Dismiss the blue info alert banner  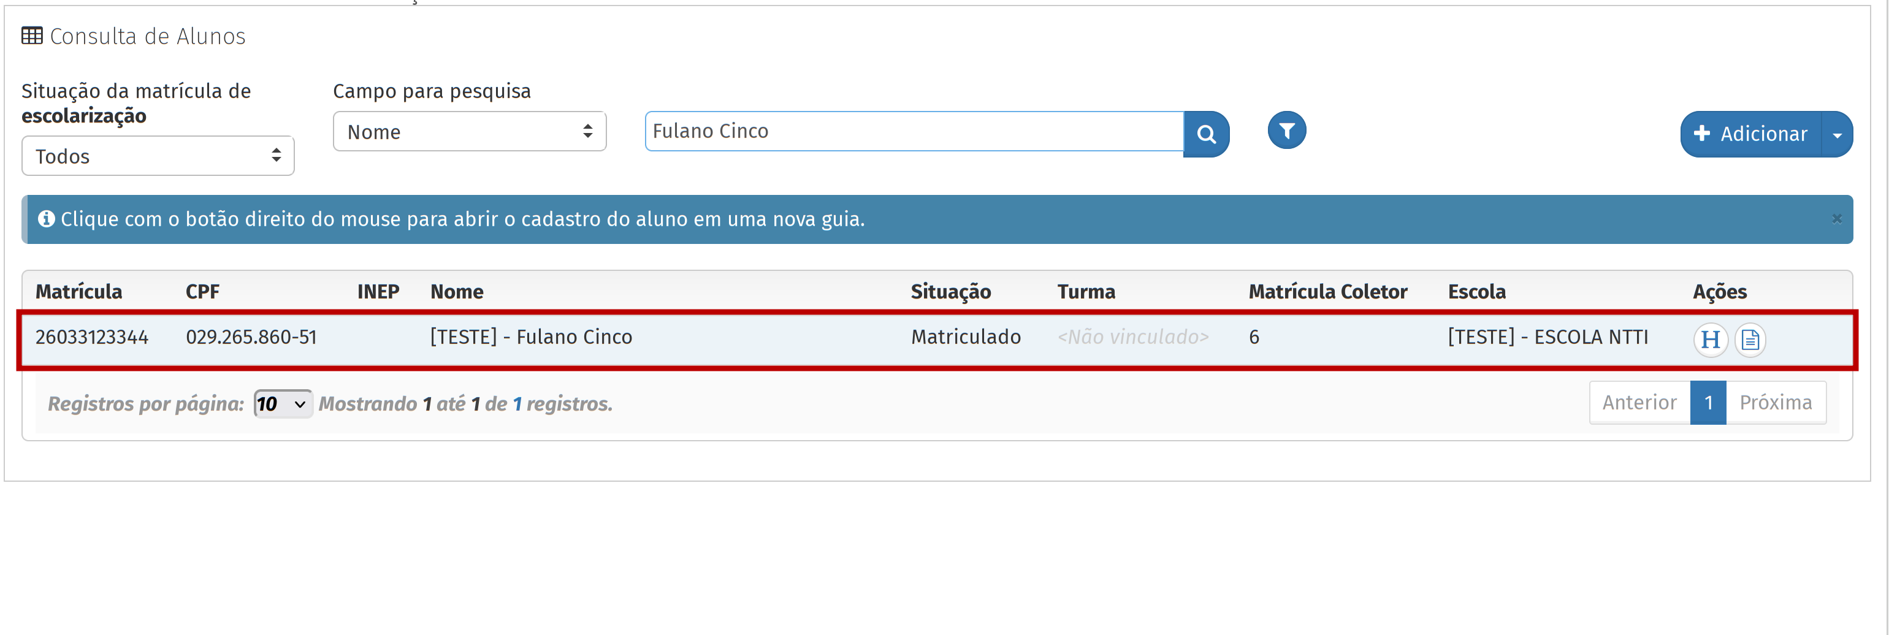click(1836, 218)
